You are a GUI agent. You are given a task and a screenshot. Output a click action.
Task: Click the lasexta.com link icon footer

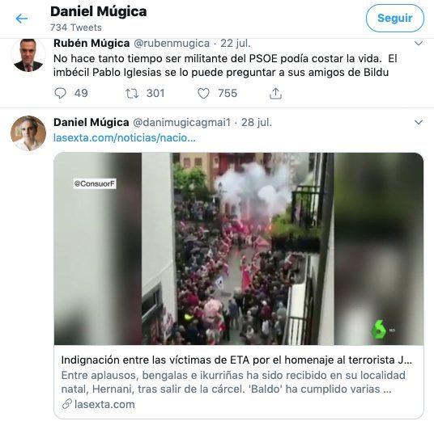coord(98,404)
